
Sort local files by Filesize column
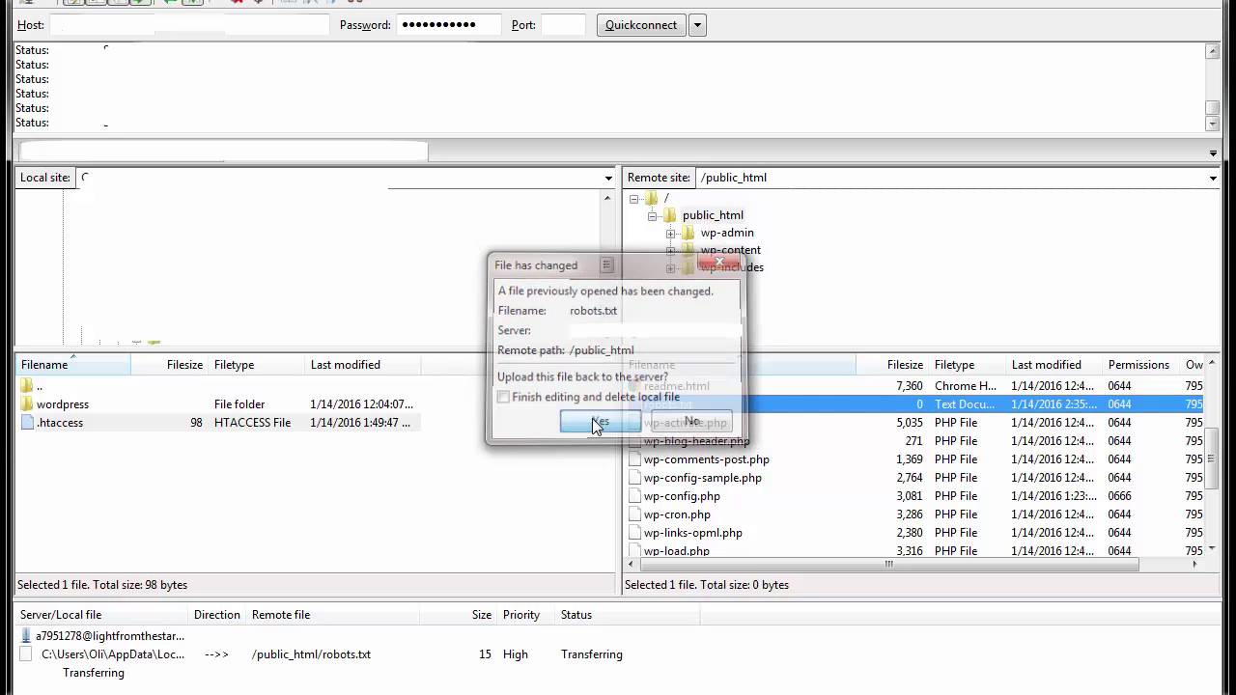(170, 365)
